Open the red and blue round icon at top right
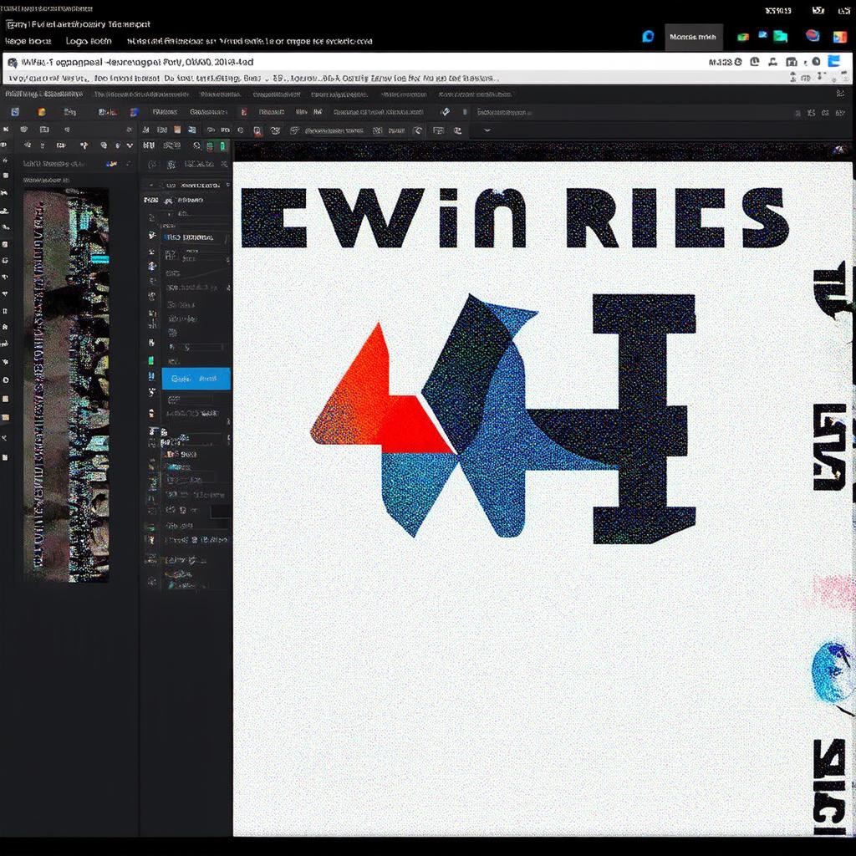This screenshot has width=856, height=856. pyautogui.click(x=812, y=36)
